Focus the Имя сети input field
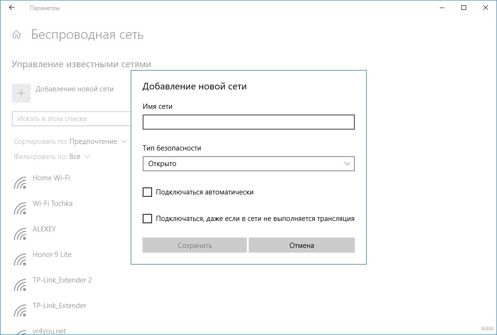497x335 pixels. click(248, 122)
